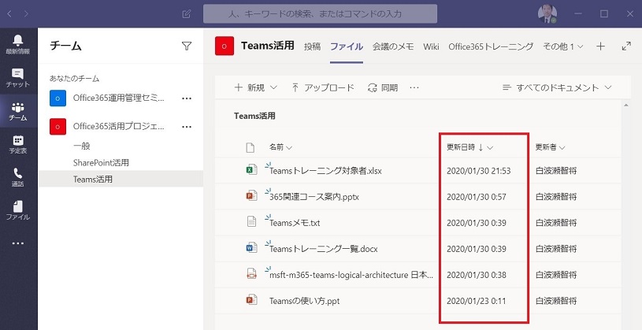Open file 365関連コース案内.pptx
This screenshot has width=642, height=330.
314,197
